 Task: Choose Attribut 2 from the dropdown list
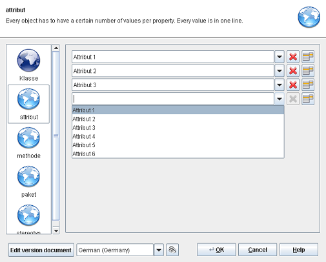(178, 119)
